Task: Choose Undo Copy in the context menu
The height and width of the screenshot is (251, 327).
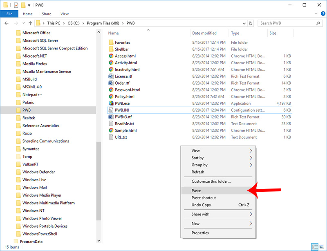Action: pyautogui.click(x=218, y=205)
